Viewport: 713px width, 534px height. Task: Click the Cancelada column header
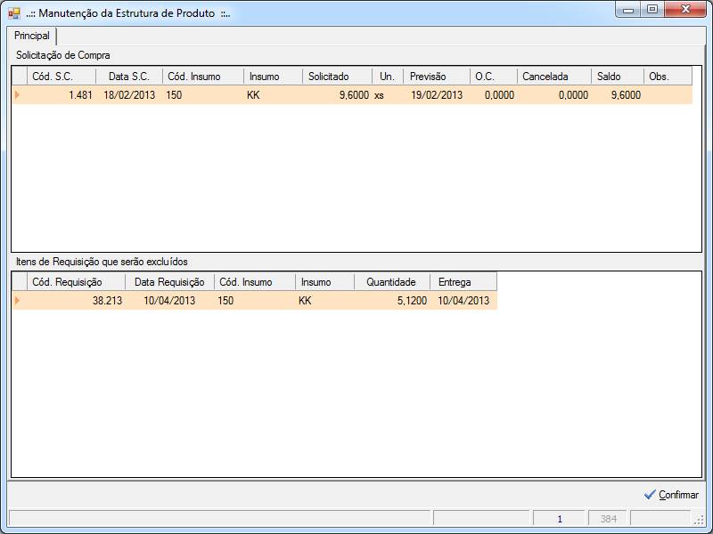point(553,77)
